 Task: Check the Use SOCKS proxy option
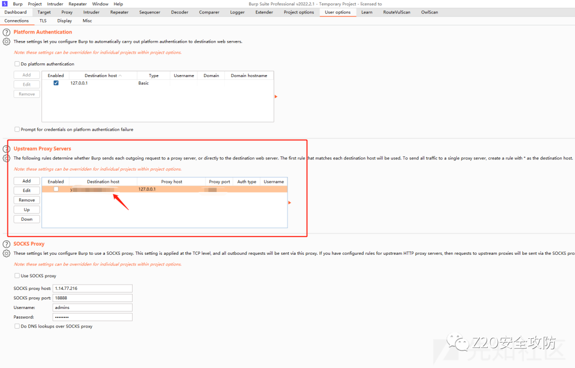[17, 275]
